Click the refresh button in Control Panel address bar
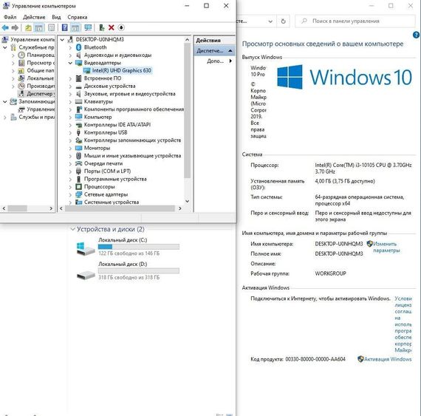Image resolution: width=421 pixels, height=416 pixels. click(x=283, y=21)
